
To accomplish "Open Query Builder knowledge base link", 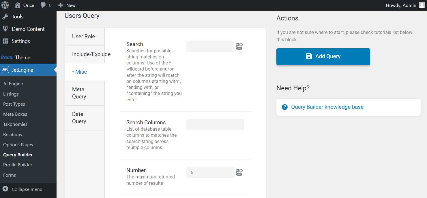I will click(x=327, y=107).
